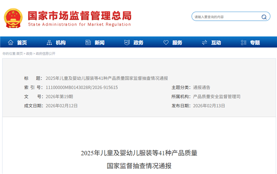Viewport: 277px width, 174px height.
Task: Go to the 政务 navigation section
Action: 138,42
